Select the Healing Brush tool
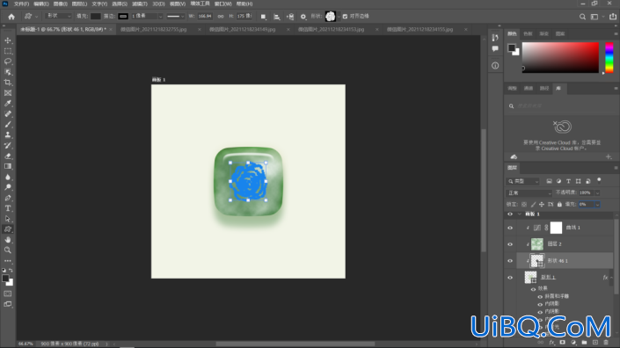Viewport: 620px width, 348px height. [x=8, y=113]
